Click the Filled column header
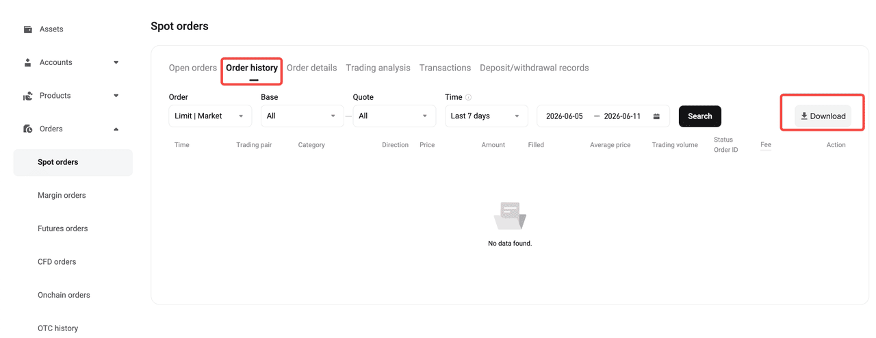 pos(536,145)
